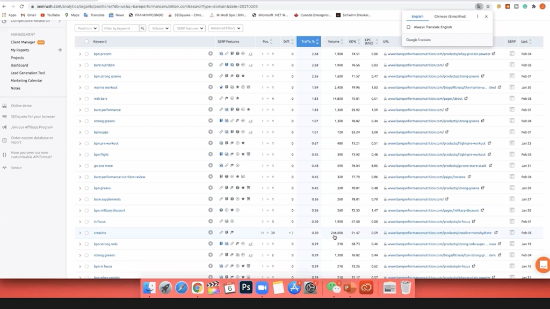Click external link icon next to whey-protein-powder URL

click(494, 54)
